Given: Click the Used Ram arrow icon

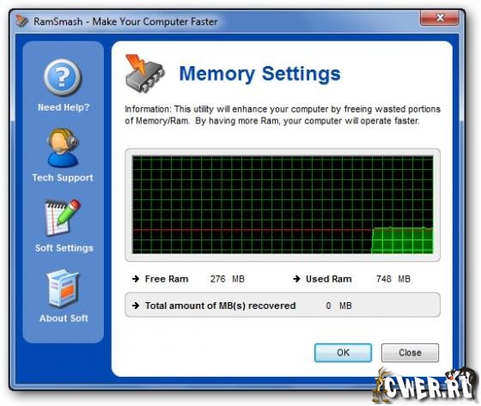Looking at the screenshot, I should pyautogui.click(x=296, y=279).
